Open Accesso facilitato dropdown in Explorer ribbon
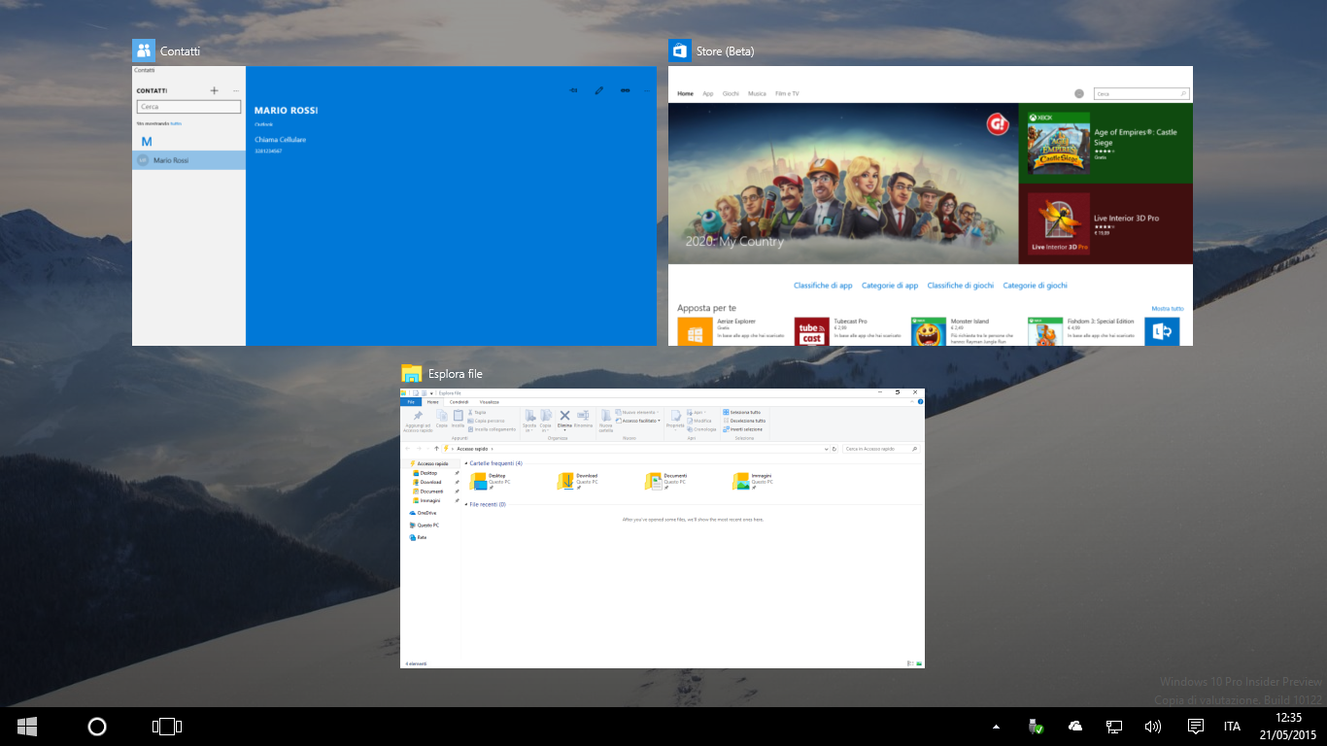This screenshot has width=1327, height=746. [638, 421]
